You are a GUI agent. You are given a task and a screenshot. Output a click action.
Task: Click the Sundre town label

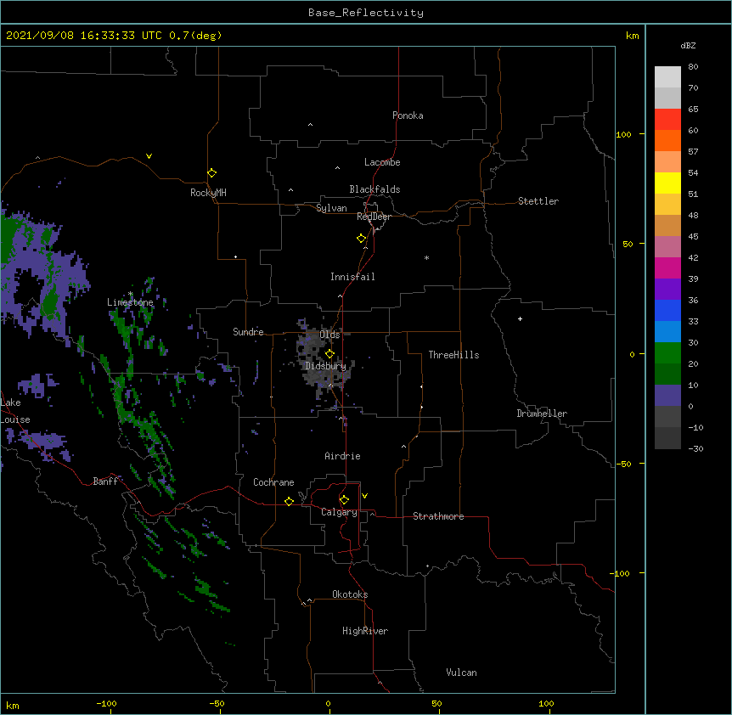(x=248, y=332)
